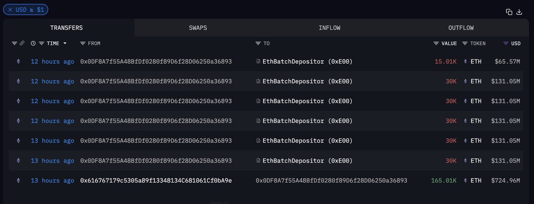Open the FROM column filter

(x=83, y=43)
